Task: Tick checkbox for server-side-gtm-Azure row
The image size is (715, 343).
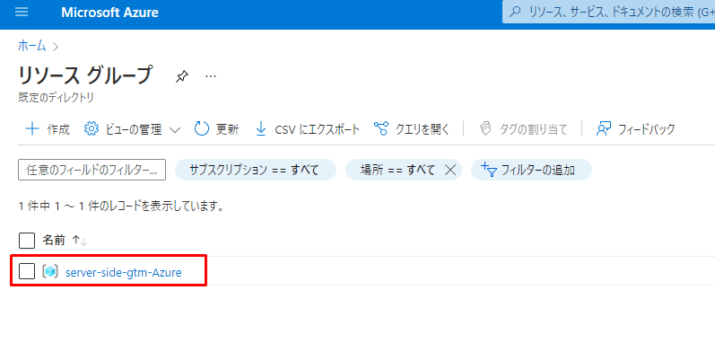Action: point(27,271)
